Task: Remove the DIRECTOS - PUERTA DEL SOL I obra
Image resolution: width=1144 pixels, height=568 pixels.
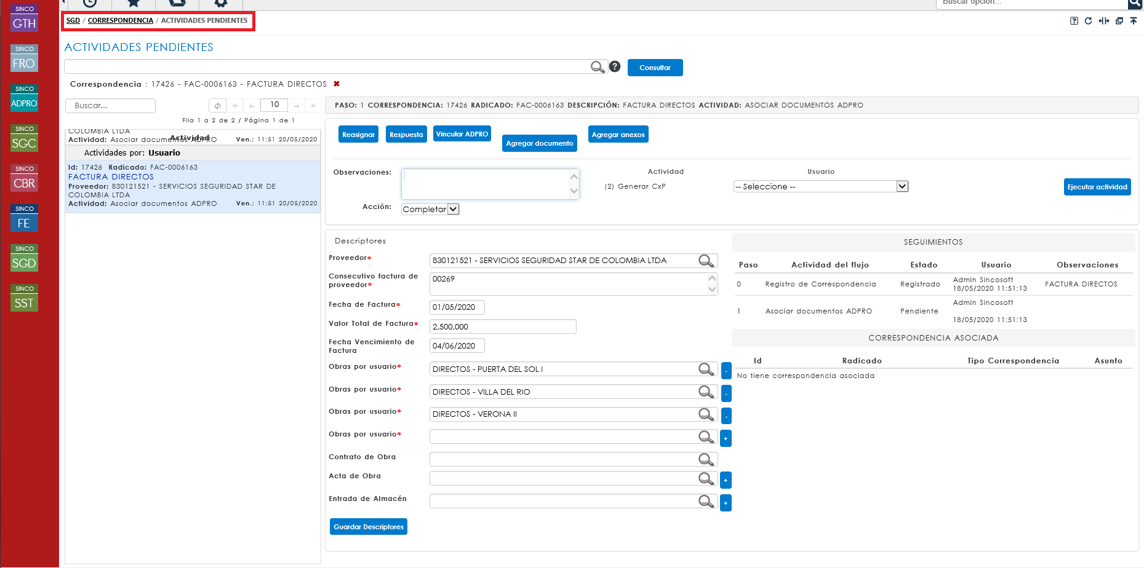Action: pos(726,371)
